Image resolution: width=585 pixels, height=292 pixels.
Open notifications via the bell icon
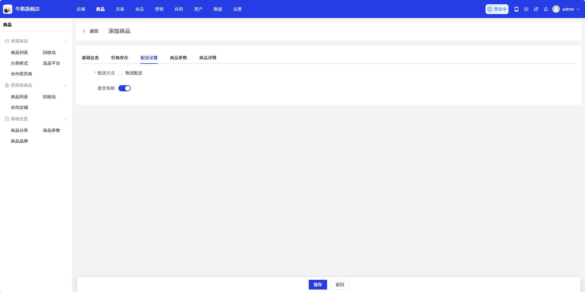(x=546, y=9)
